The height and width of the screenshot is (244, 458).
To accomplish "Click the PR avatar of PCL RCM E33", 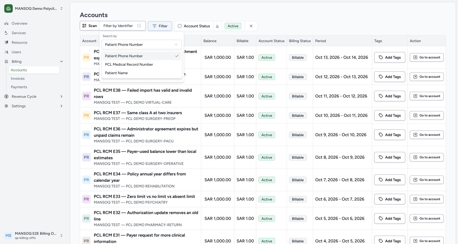I will point(86,199).
